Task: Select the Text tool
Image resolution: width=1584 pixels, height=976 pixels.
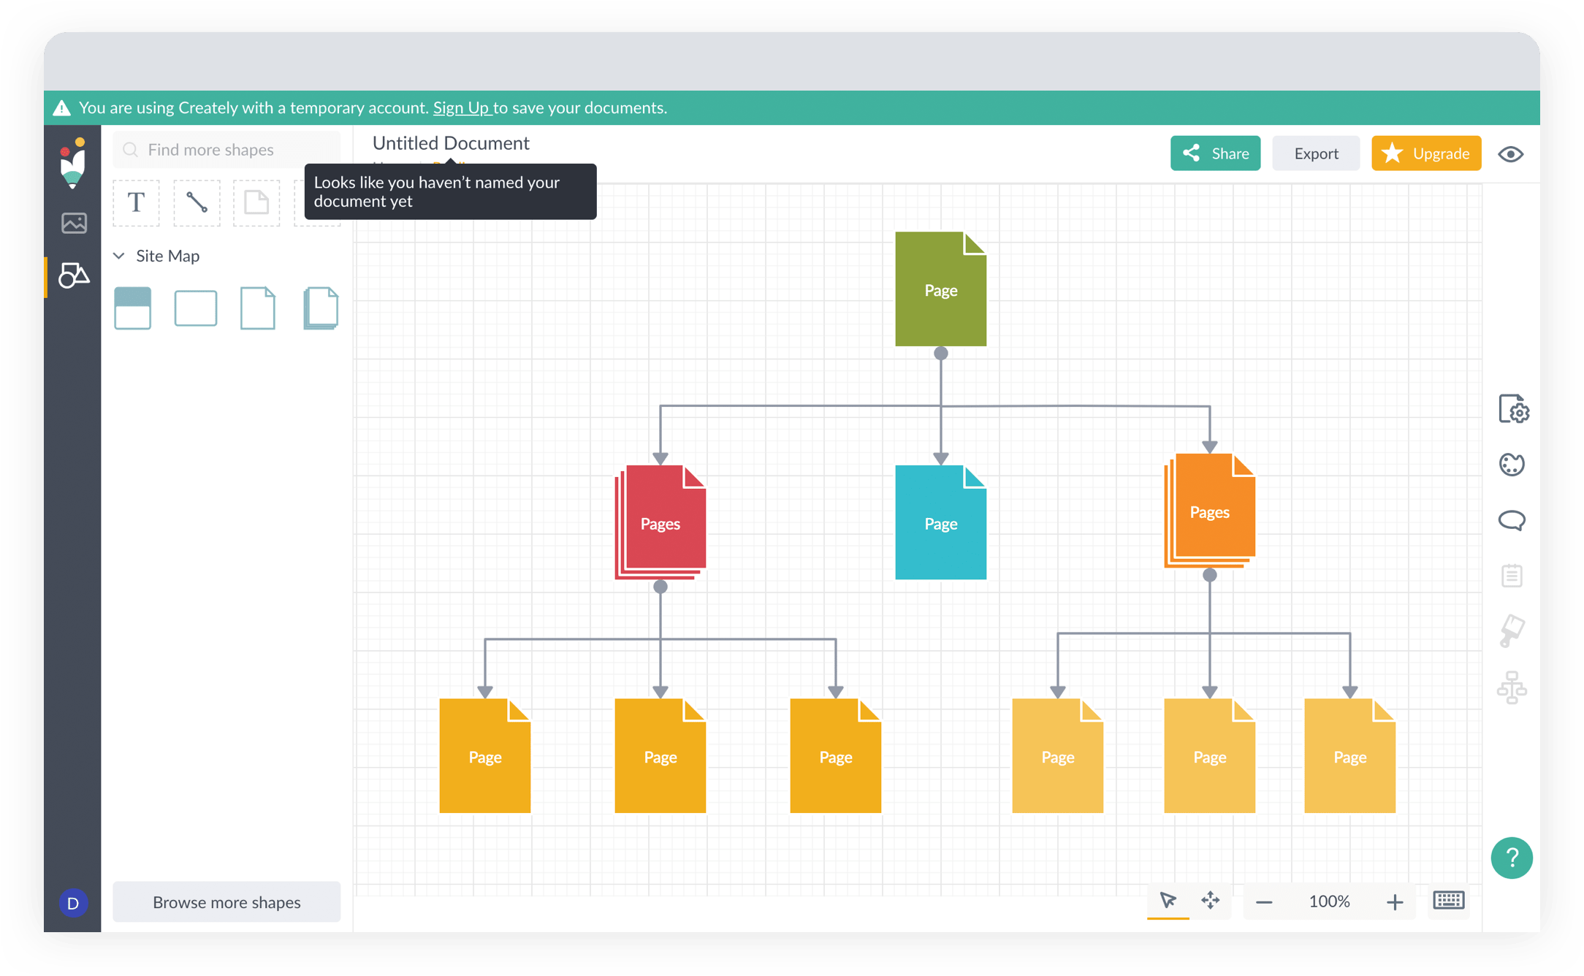Action: click(136, 202)
